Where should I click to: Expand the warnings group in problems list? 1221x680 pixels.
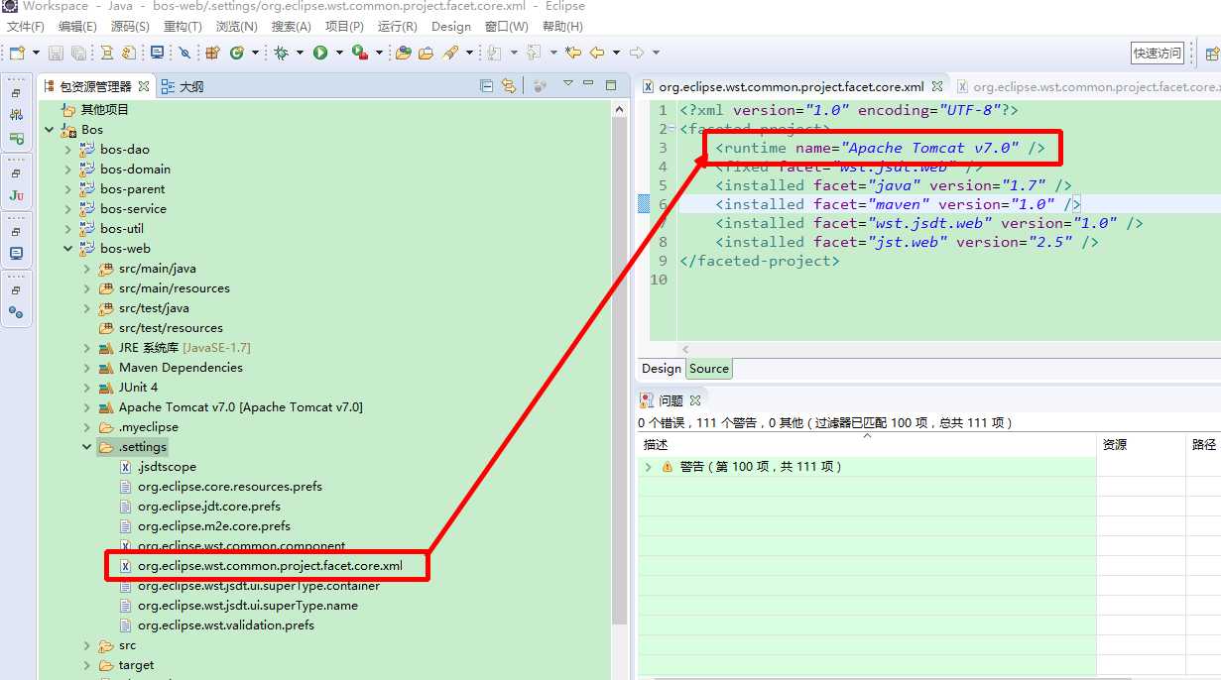(x=649, y=467)
